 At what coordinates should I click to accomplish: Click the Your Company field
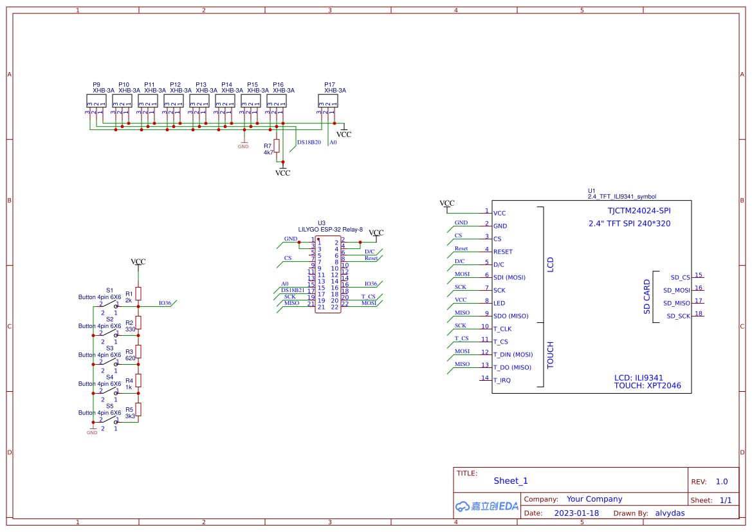pyautogui.click(x=593, y=499)
